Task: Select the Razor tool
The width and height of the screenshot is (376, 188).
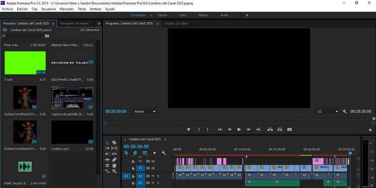Action: [114, 143]
